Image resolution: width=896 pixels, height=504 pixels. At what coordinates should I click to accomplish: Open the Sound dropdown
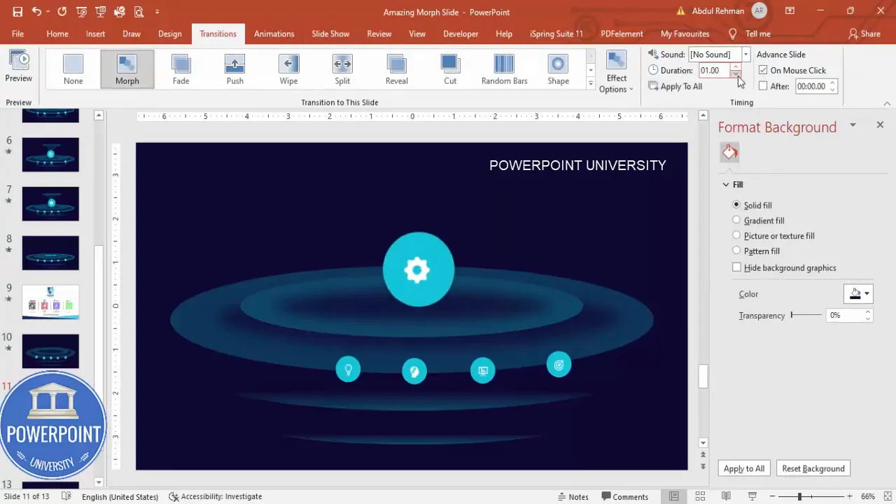pos(745,55)
